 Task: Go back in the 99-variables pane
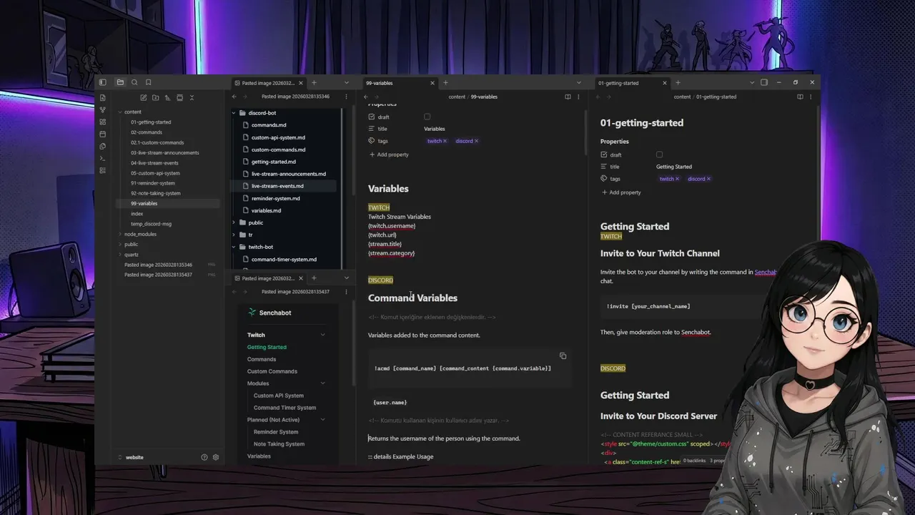point(366,97)
